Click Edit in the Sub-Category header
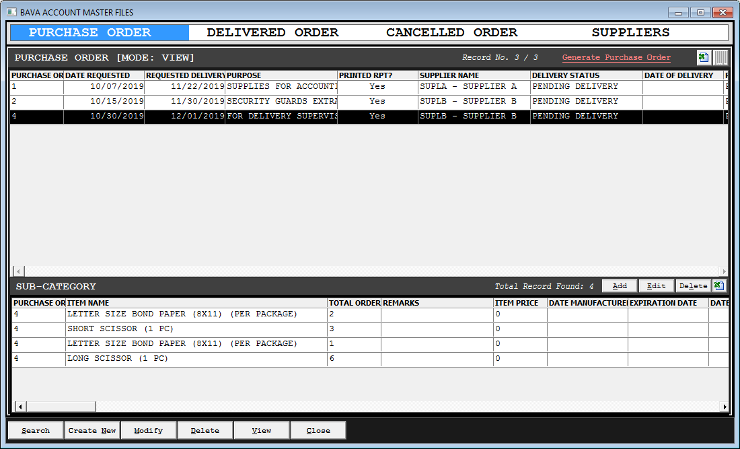740x449 pixels. pos(656,286)
